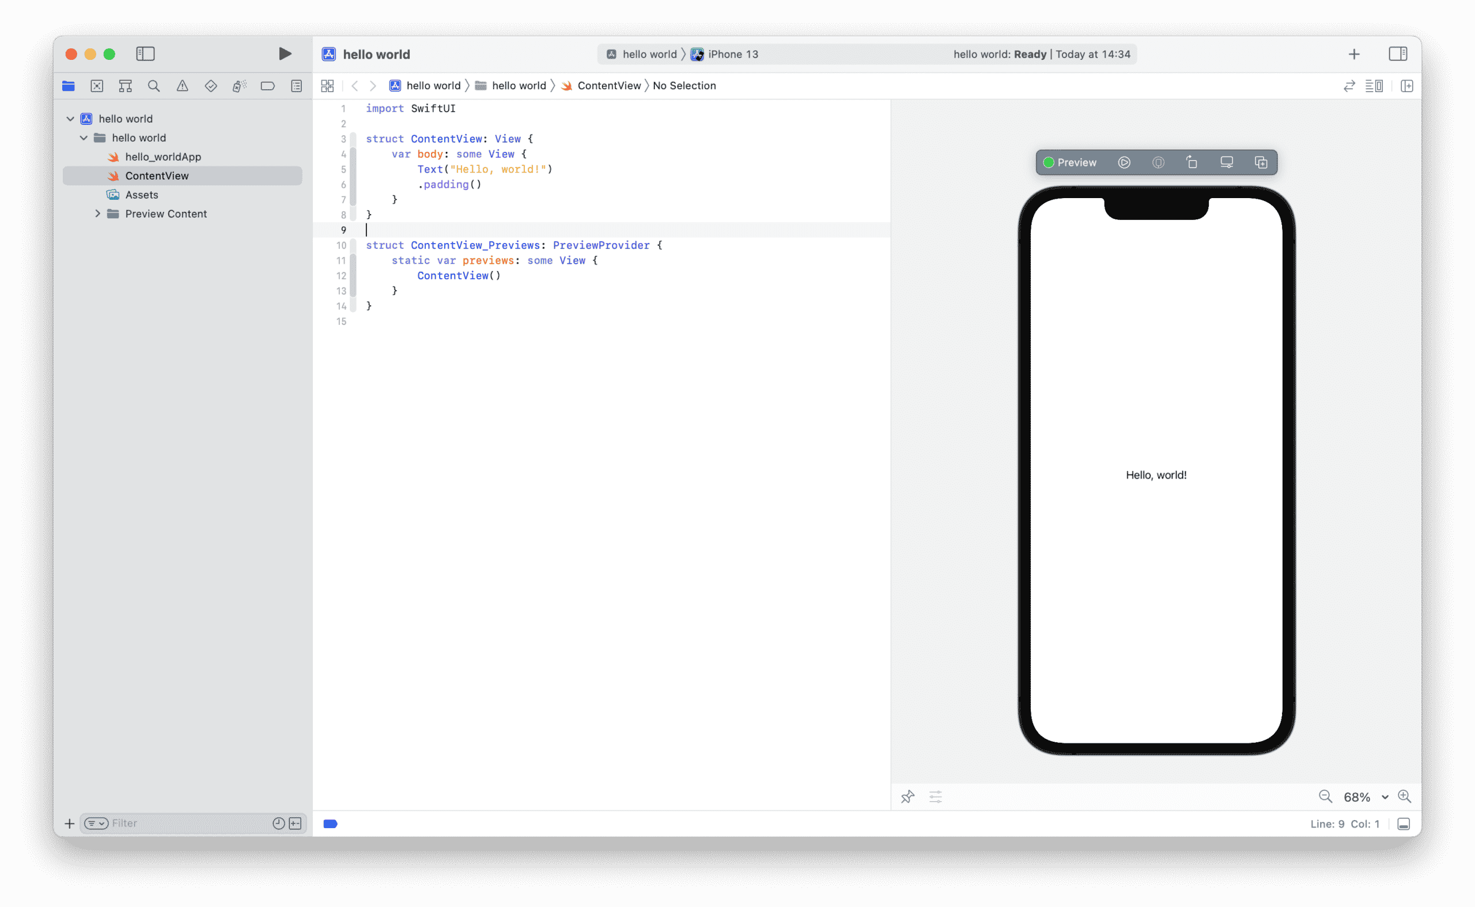Expand the Preview Content folder

[97, 214]
